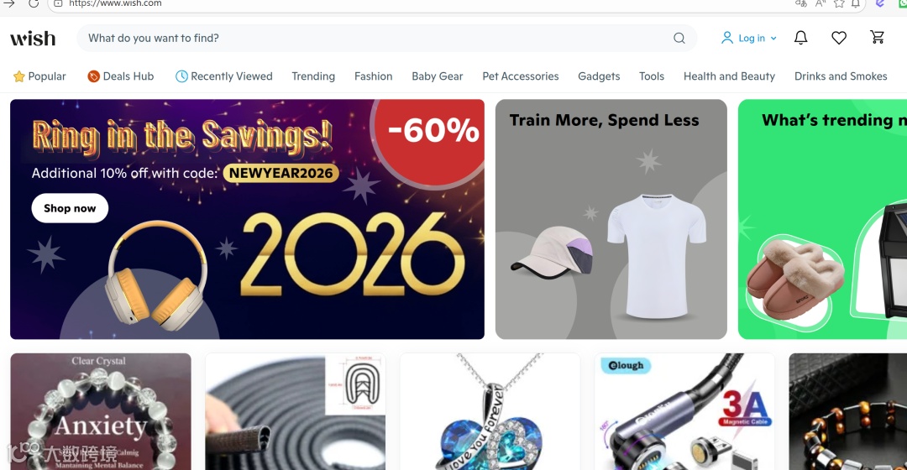This screenshot has width=907, height=470.
Task: Click the Shop now button
Action: pos(70,208)
